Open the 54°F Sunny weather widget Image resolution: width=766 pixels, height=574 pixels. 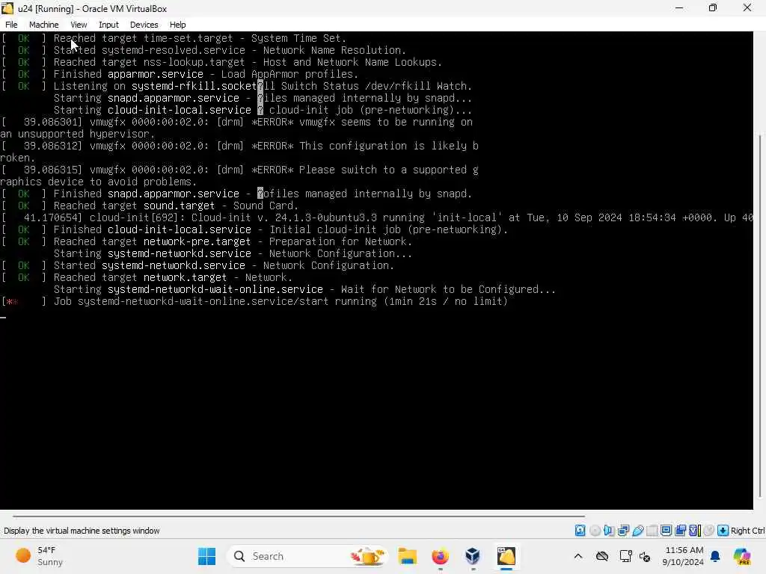coord(39,556)
